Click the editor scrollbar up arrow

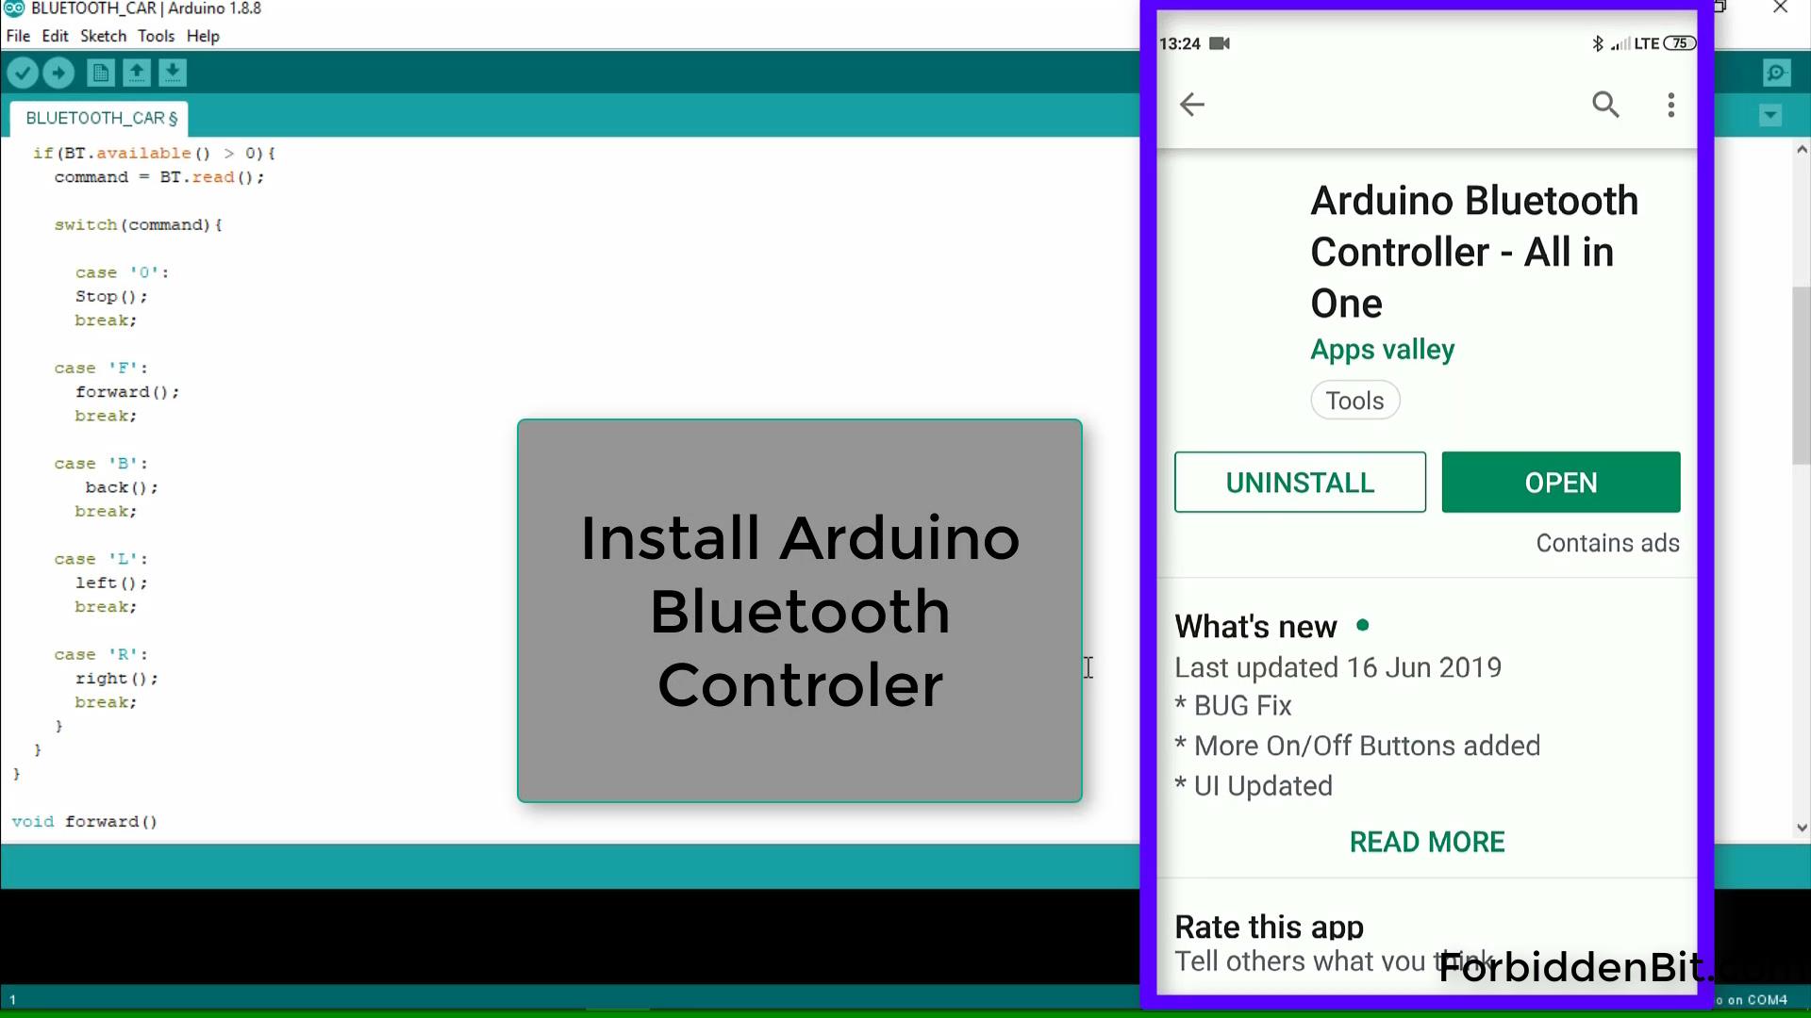click(x=1802, y=149)
